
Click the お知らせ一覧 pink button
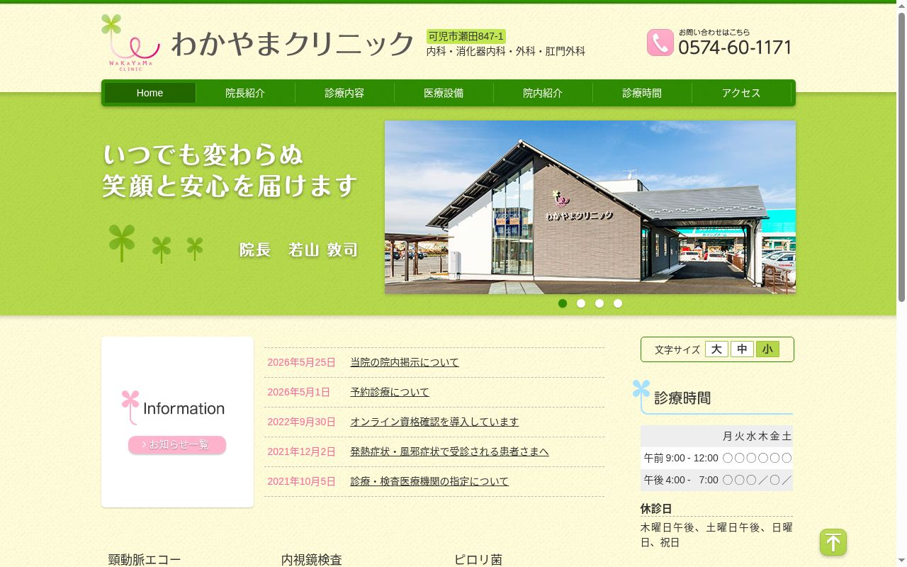[177, 445]
